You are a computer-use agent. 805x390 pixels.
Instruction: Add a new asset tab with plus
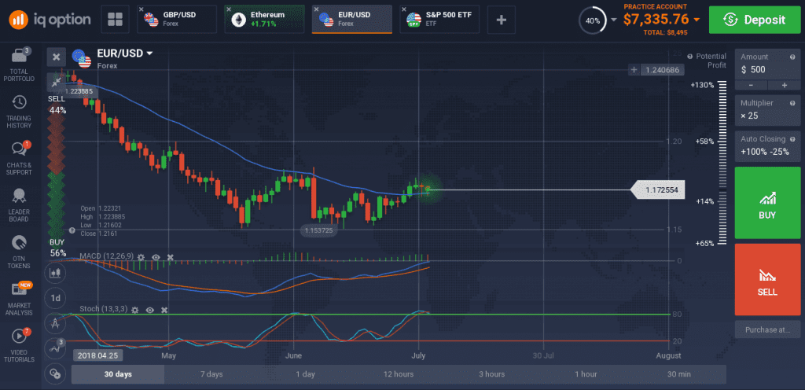[502, 20]
